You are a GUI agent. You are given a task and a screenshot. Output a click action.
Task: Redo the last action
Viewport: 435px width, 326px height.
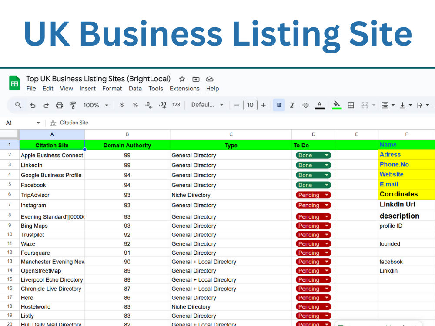coord(46,105)
